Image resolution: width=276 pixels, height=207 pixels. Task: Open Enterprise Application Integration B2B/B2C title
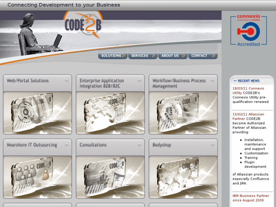[x=102, y=83]
